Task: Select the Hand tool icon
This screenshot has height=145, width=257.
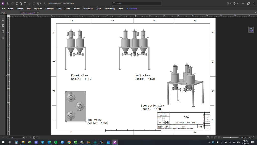Action: point(38,3)
